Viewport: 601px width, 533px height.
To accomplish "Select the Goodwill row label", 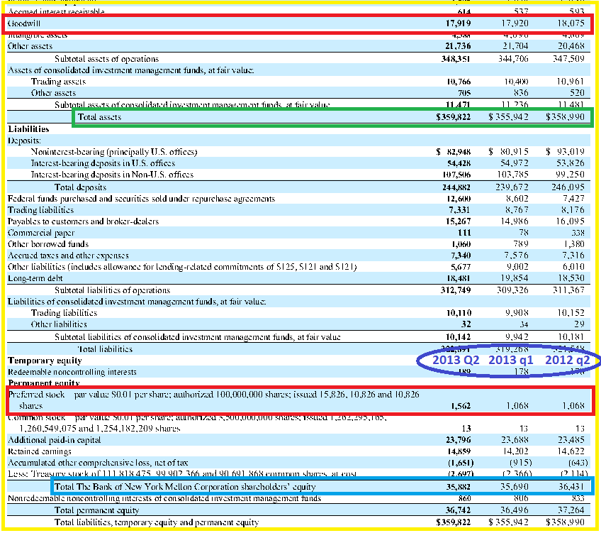I will tap(24, 23).
